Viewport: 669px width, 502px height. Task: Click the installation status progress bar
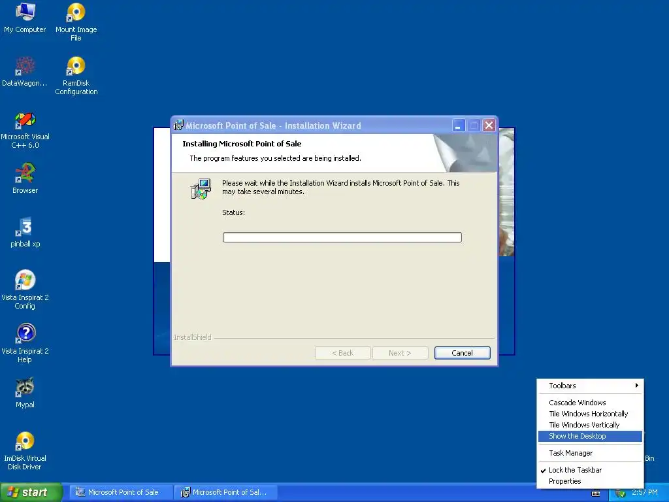point(342,237)
